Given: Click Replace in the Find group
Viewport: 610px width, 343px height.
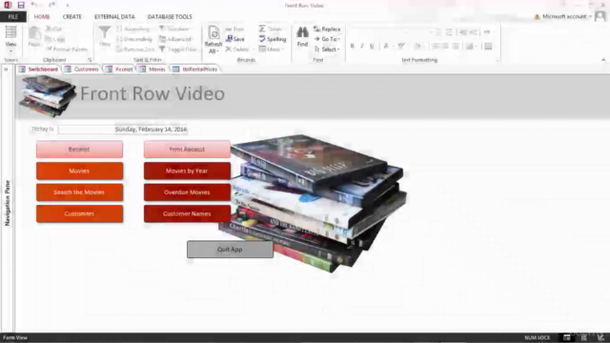Looking at the screenshot, I should (x=327, y=30).
